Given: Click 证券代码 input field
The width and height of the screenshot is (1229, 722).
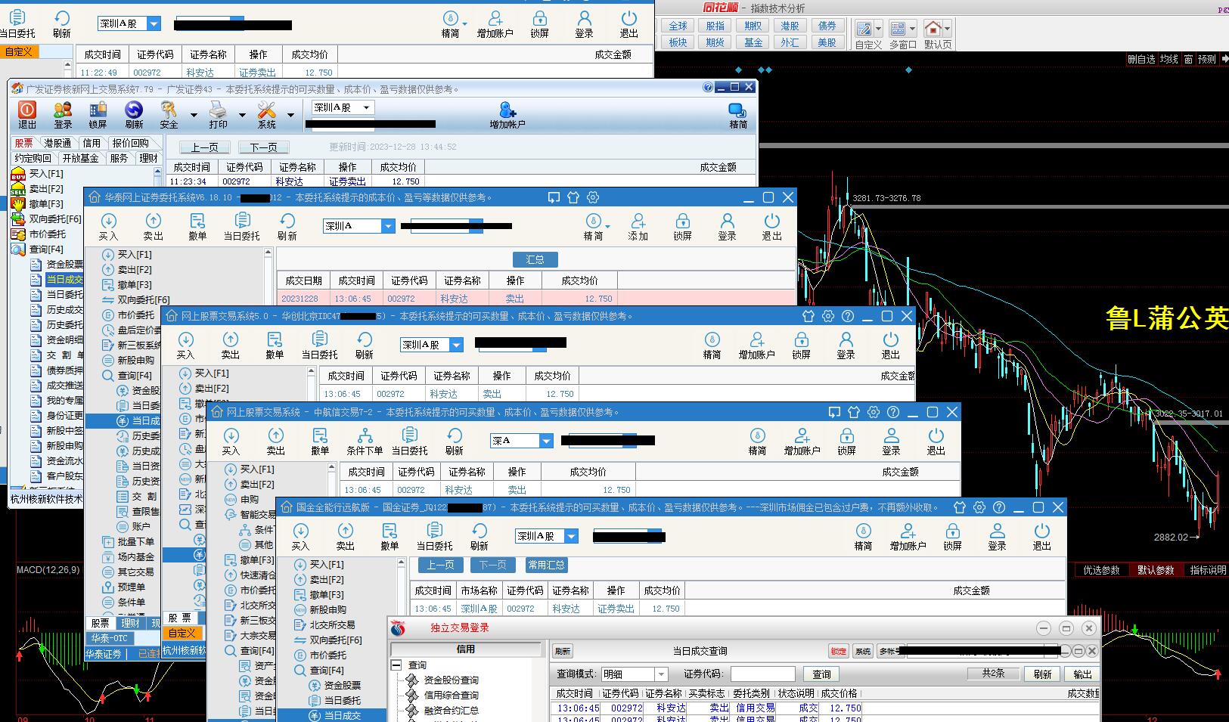Looking at the screenshot, I should tap(762, 674).
